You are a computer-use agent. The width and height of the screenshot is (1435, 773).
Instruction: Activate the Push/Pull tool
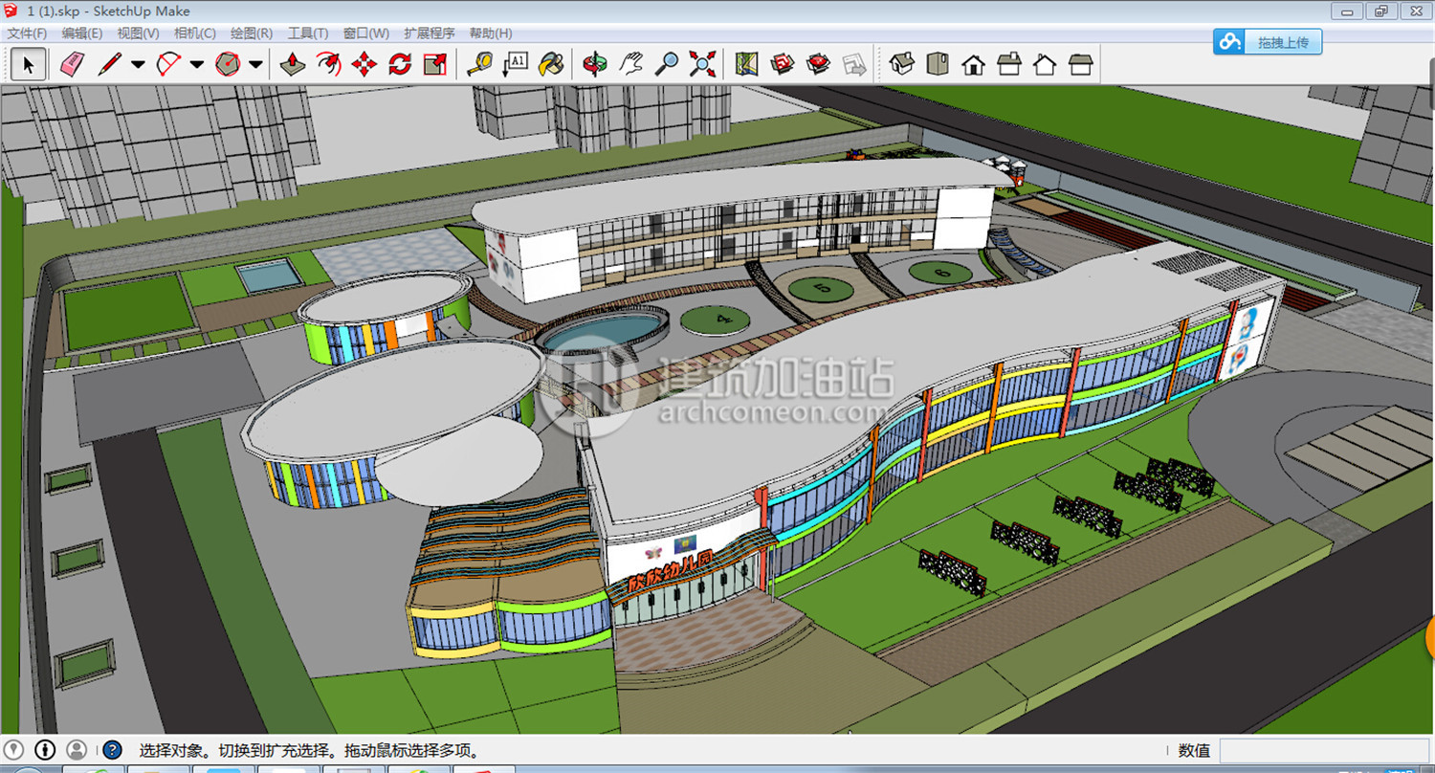click(x=293, y=64)
